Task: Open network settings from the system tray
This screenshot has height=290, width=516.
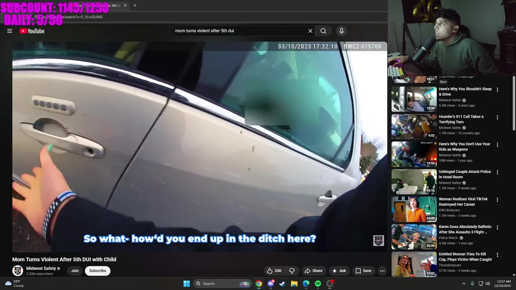Action: (x=481, y=284)
